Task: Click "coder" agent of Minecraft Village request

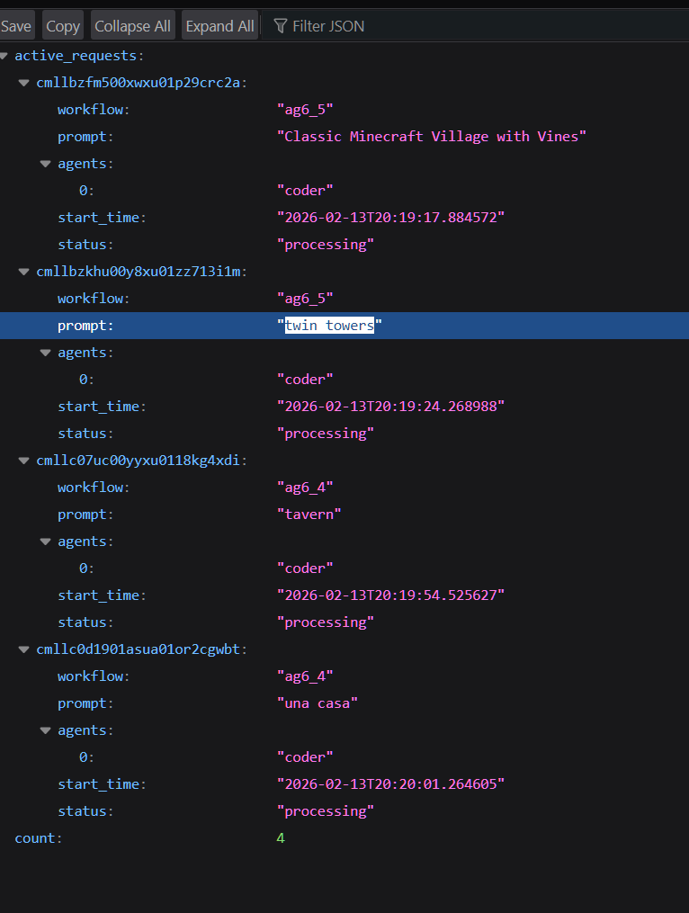Action: [x=305, y=191]
